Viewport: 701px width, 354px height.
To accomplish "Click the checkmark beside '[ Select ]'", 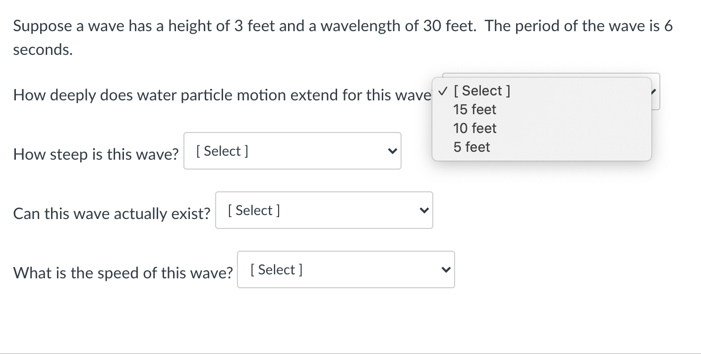I will pos(442,90).
